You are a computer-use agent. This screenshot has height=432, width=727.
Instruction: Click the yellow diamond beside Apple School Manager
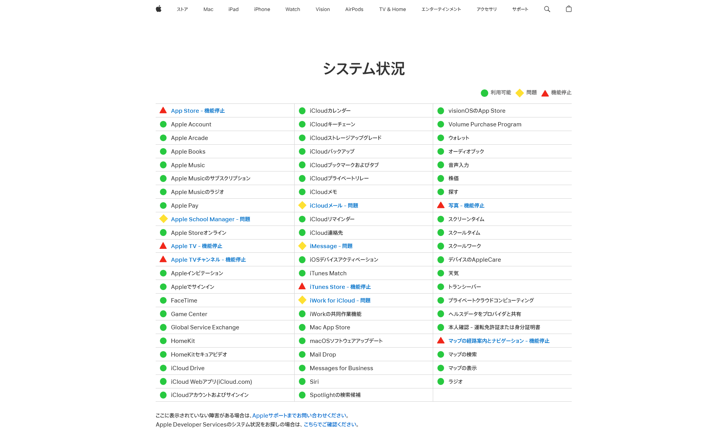(x=163, y=219)
